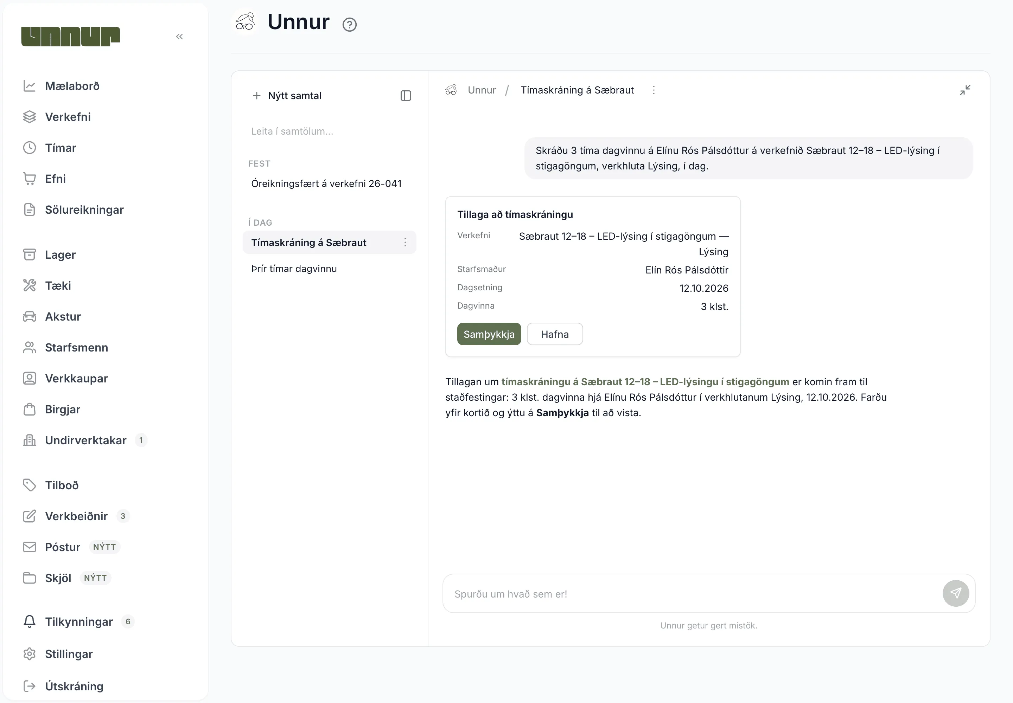The image size is (1013, 703).
Task: Approve the time entry with Samþykkja
Action: pyautogui.click(x=489, y=334)
